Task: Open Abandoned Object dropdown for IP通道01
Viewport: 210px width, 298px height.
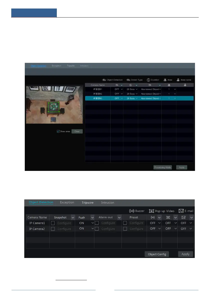Action: 151,89
